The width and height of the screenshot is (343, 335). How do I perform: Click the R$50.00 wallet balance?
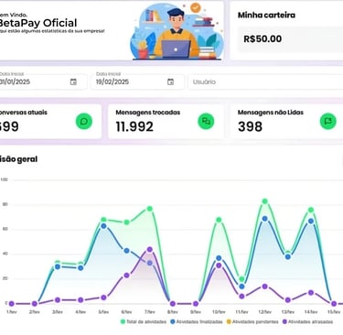coord(263,38)
